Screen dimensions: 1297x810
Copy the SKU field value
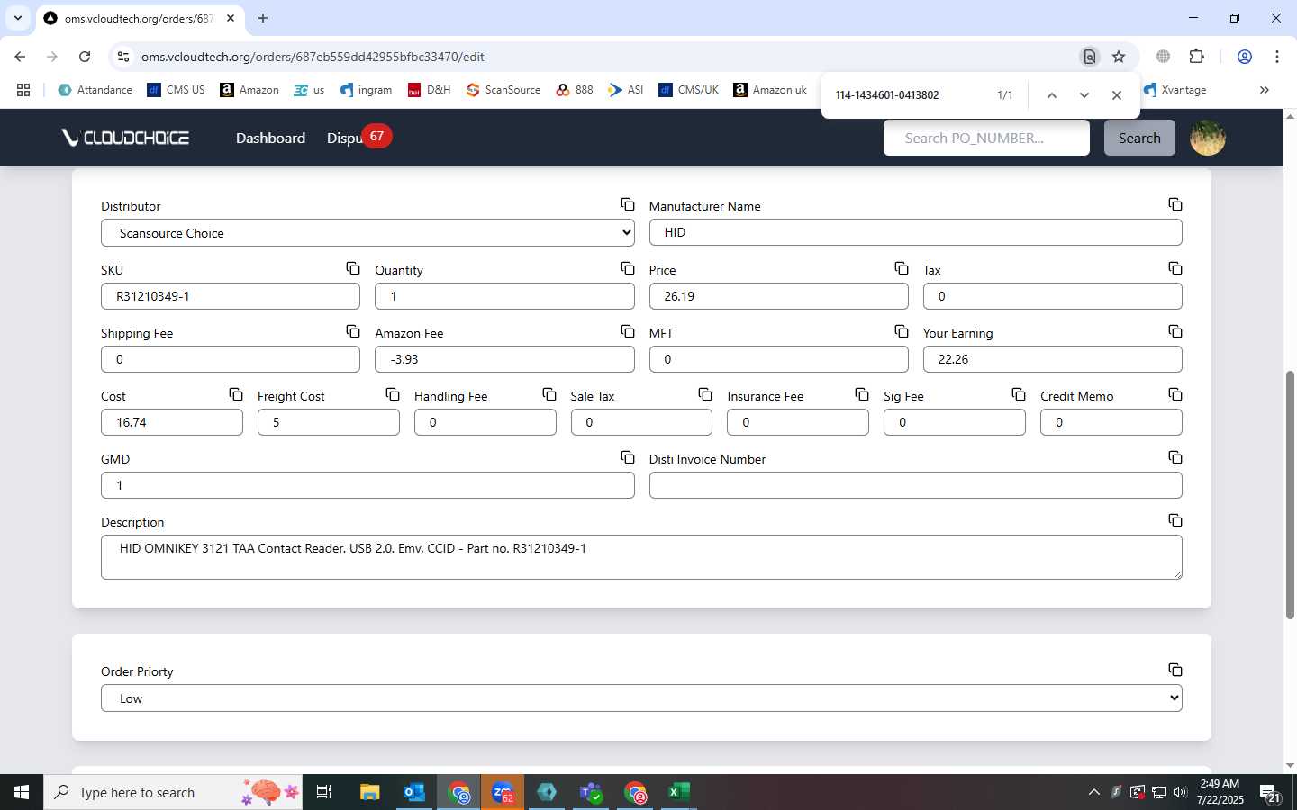click(353, 268)
